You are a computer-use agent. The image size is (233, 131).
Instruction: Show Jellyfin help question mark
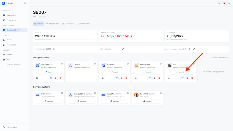95,64
